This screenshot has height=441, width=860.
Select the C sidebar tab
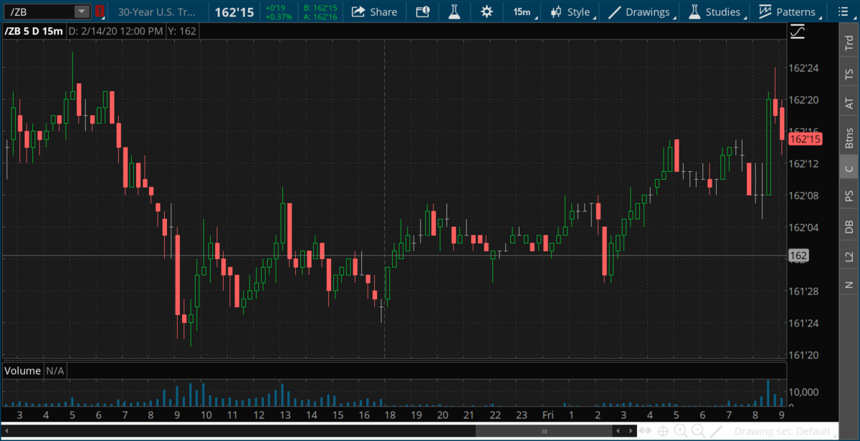click(849, 169)
